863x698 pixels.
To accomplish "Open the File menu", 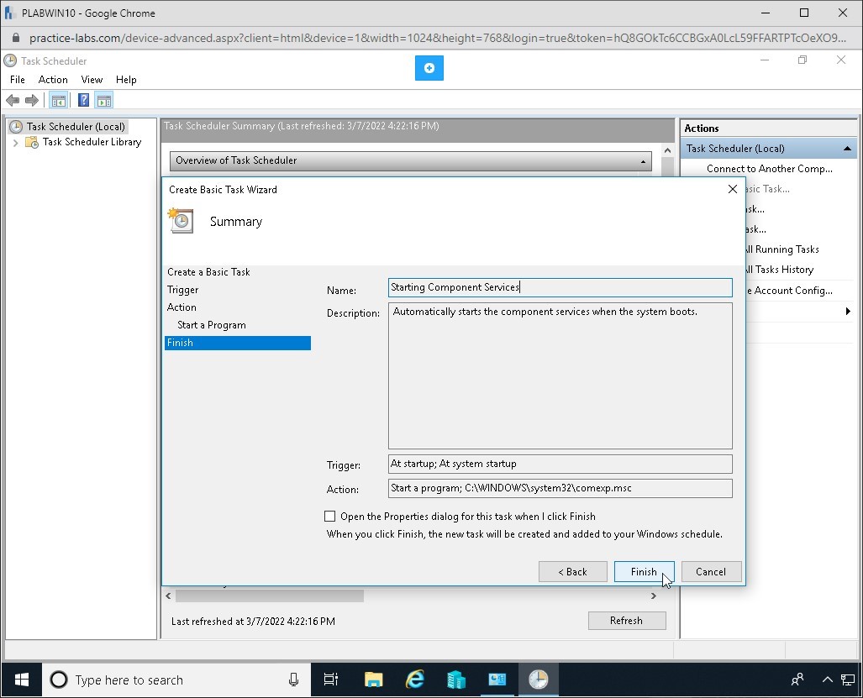I will tap(18, 80).
